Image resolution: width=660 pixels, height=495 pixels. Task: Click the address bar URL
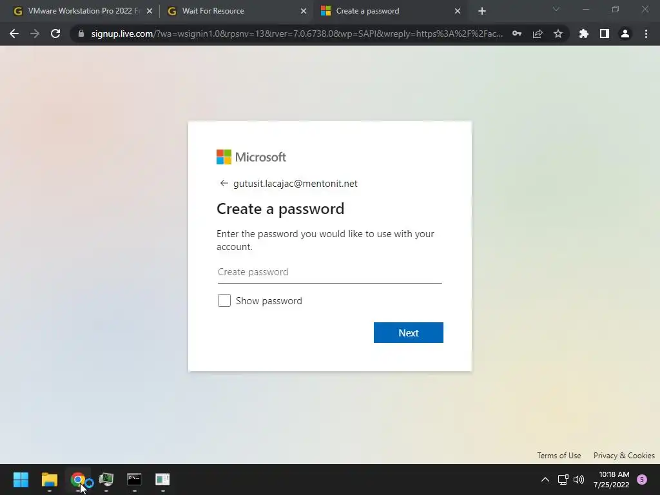[296, 34]
